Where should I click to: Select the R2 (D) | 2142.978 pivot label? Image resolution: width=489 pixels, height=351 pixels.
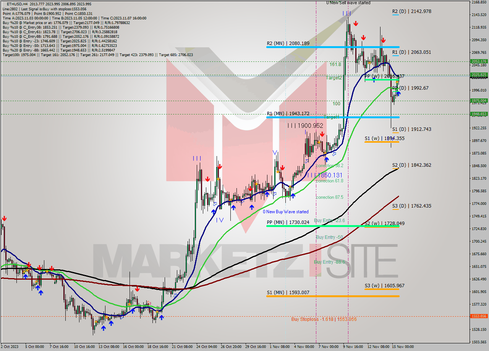point(412,11)
